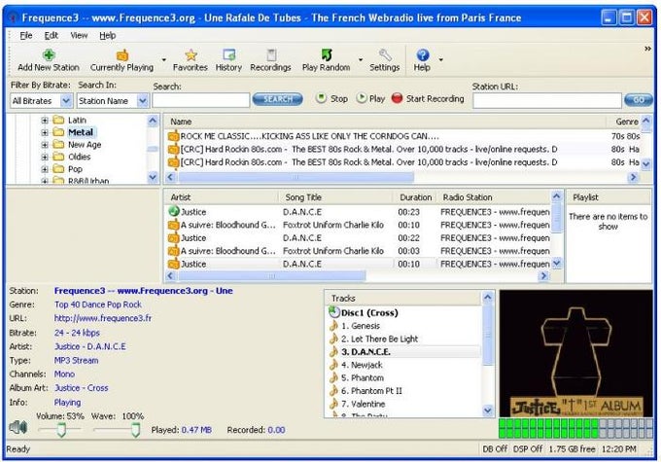This screenshot has height=462, width=661.
Task: Expand the Metal genre folder
Action: click(45, 132)
